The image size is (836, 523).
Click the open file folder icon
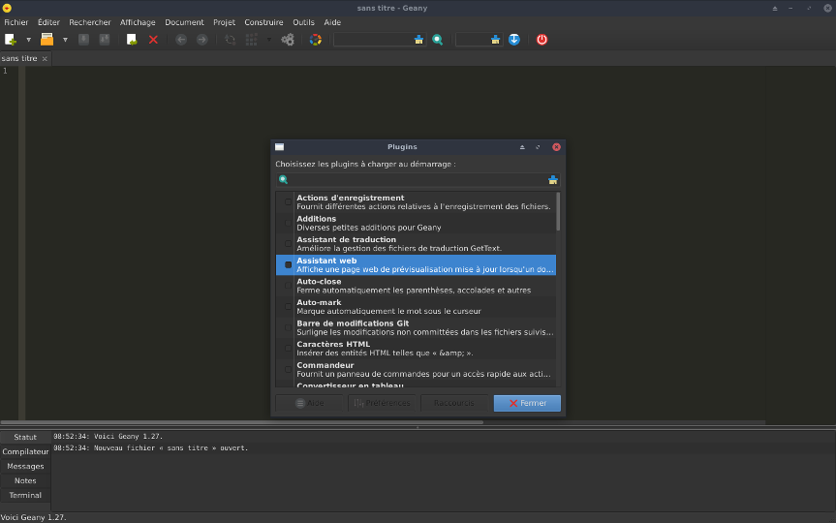(x=46, y=40)
